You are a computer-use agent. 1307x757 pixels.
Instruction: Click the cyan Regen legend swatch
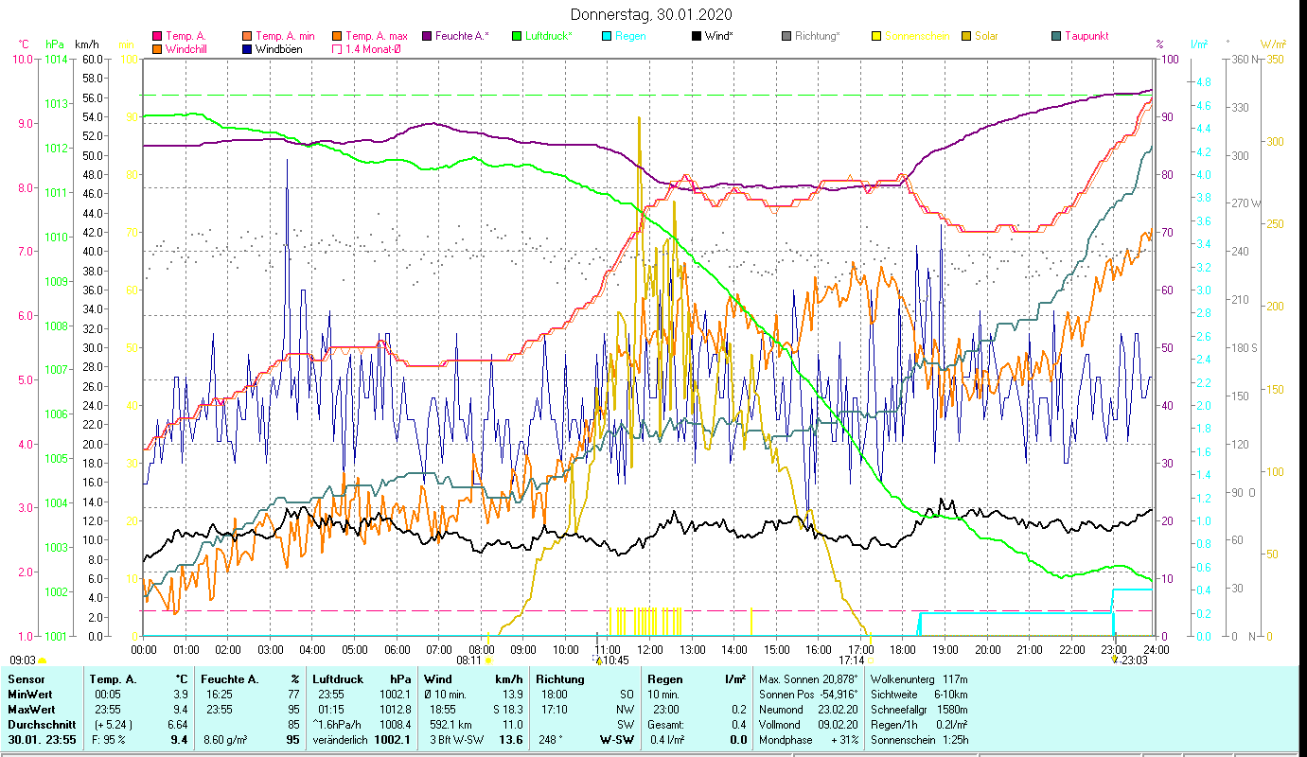[607, 36]
